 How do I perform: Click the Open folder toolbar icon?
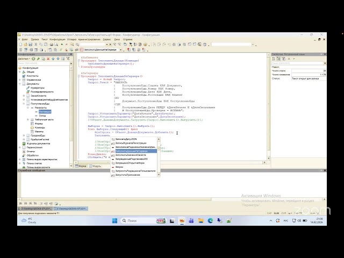coord(25,45)
